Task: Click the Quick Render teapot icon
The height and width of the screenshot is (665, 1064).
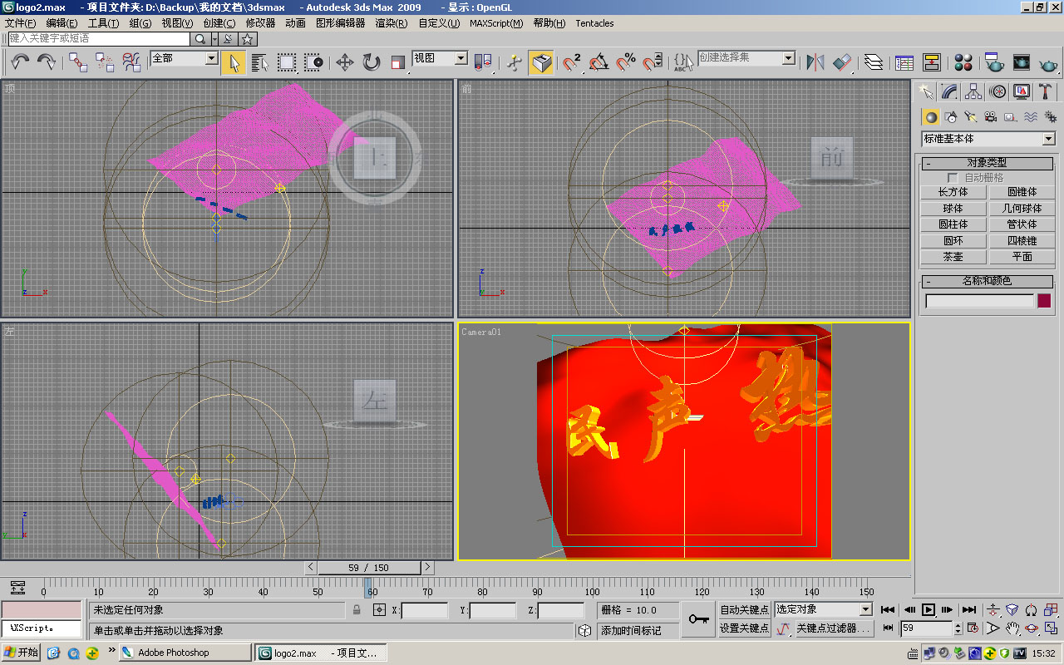Action: (1049, 62)
